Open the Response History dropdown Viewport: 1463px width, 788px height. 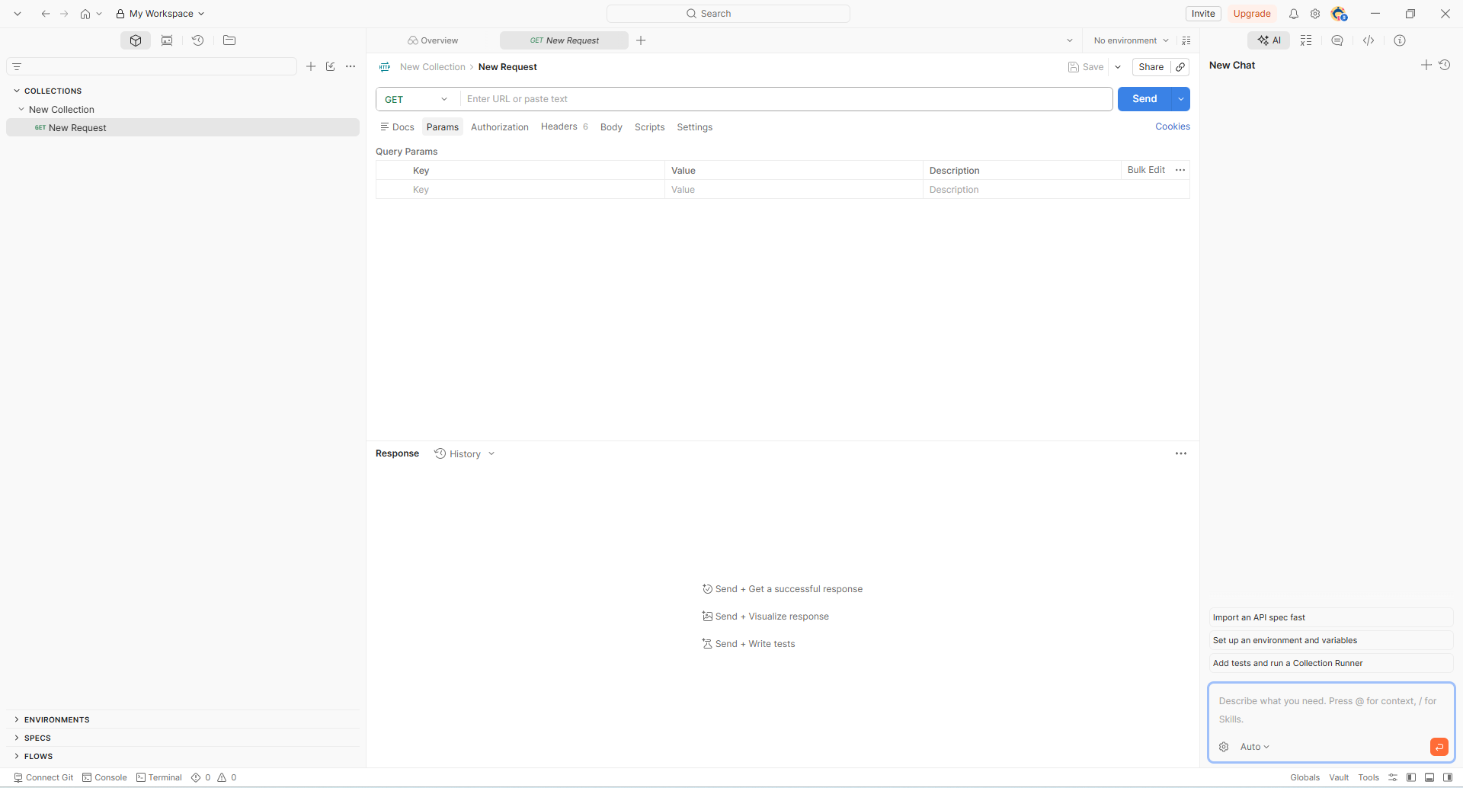tap(465, 453)
